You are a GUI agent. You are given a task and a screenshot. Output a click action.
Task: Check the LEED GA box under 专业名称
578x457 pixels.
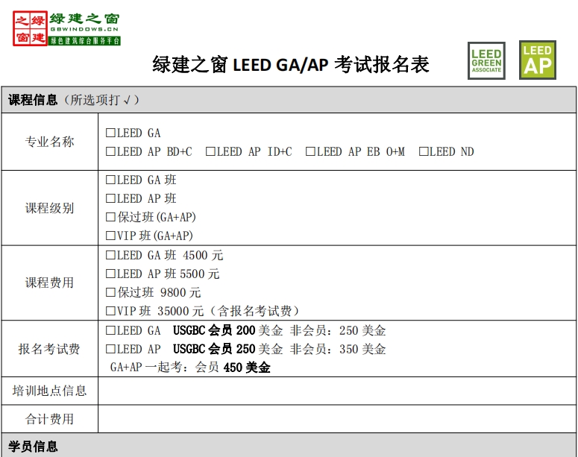110,133
